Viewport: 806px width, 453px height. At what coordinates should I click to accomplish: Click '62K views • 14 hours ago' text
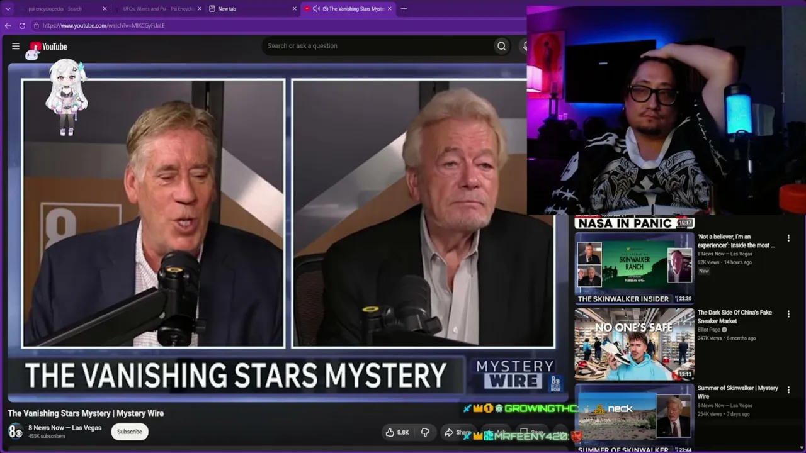[725, 262]
